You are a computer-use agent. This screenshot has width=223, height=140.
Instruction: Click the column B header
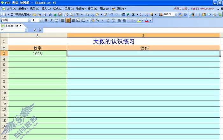pos(143,35)
